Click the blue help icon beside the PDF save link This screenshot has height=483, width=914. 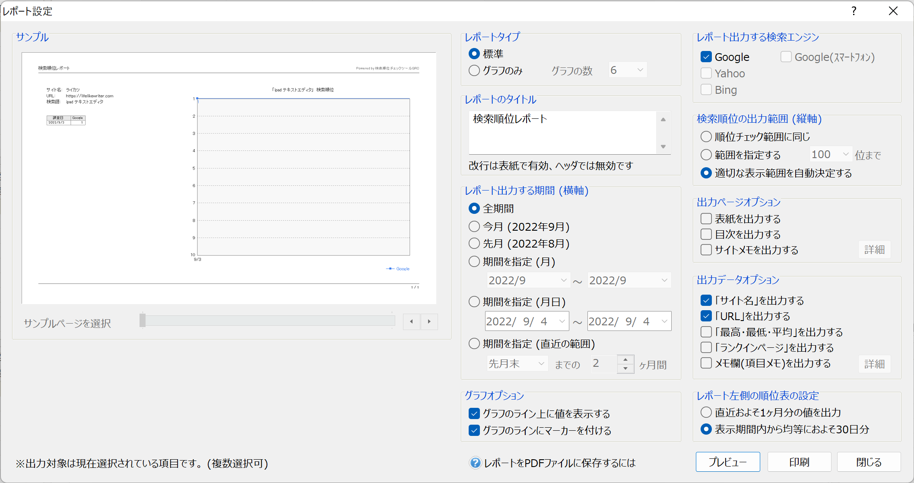[x=475, y=463]
